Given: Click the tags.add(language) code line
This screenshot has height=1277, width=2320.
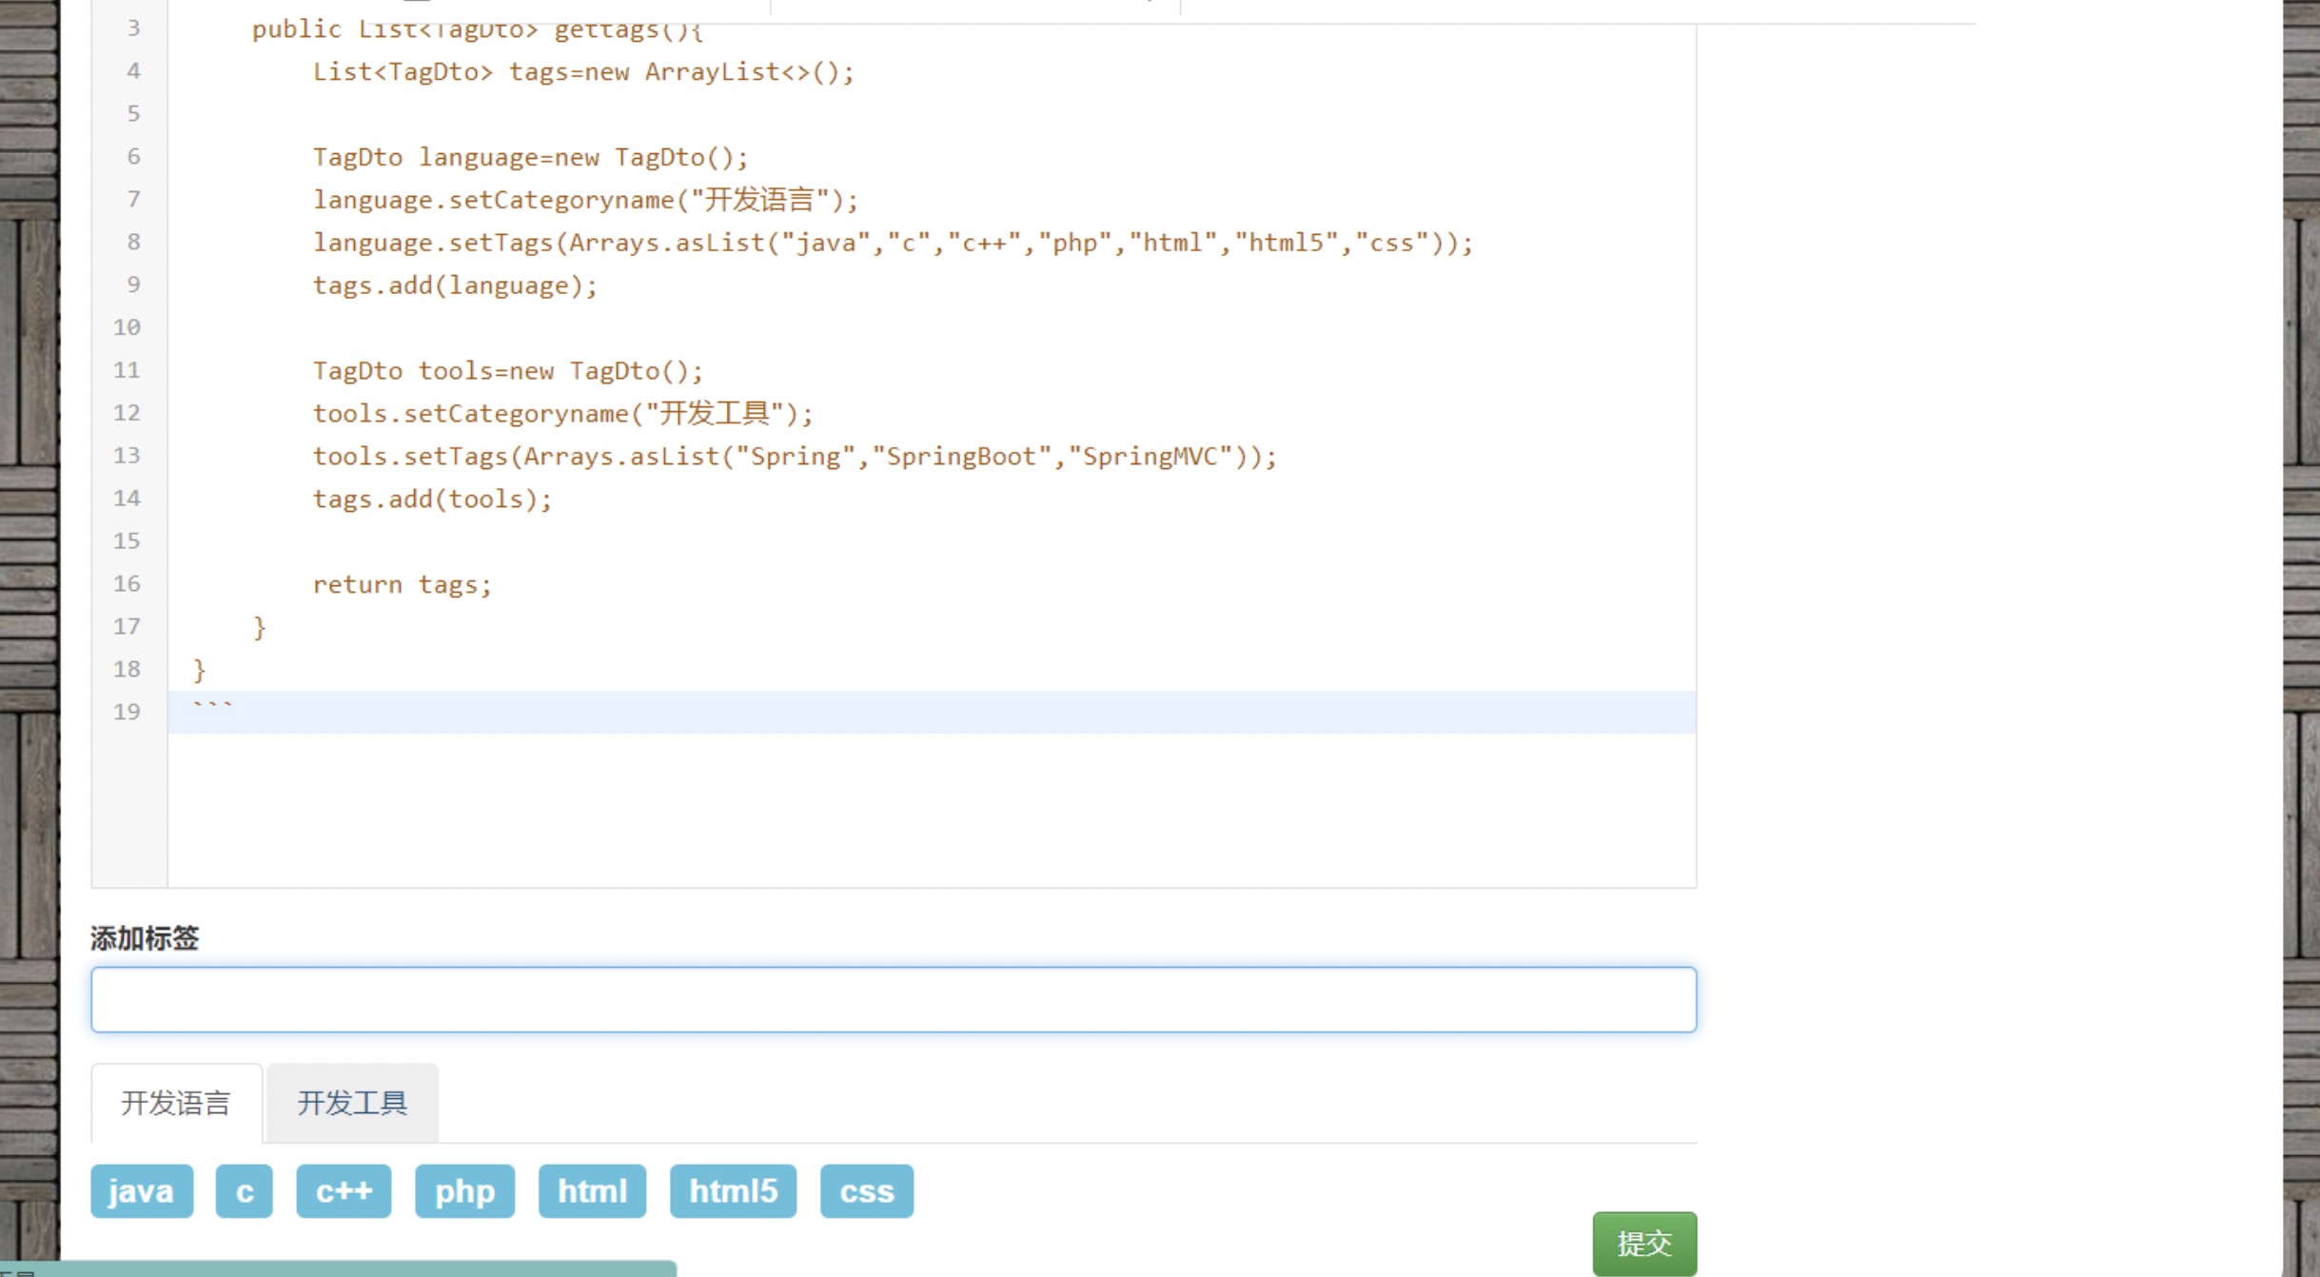Looking at the screenshot, I should [x=455, y=285].
